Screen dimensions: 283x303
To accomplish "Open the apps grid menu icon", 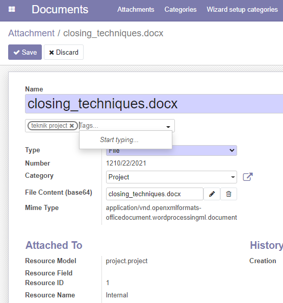I will 12,9.
